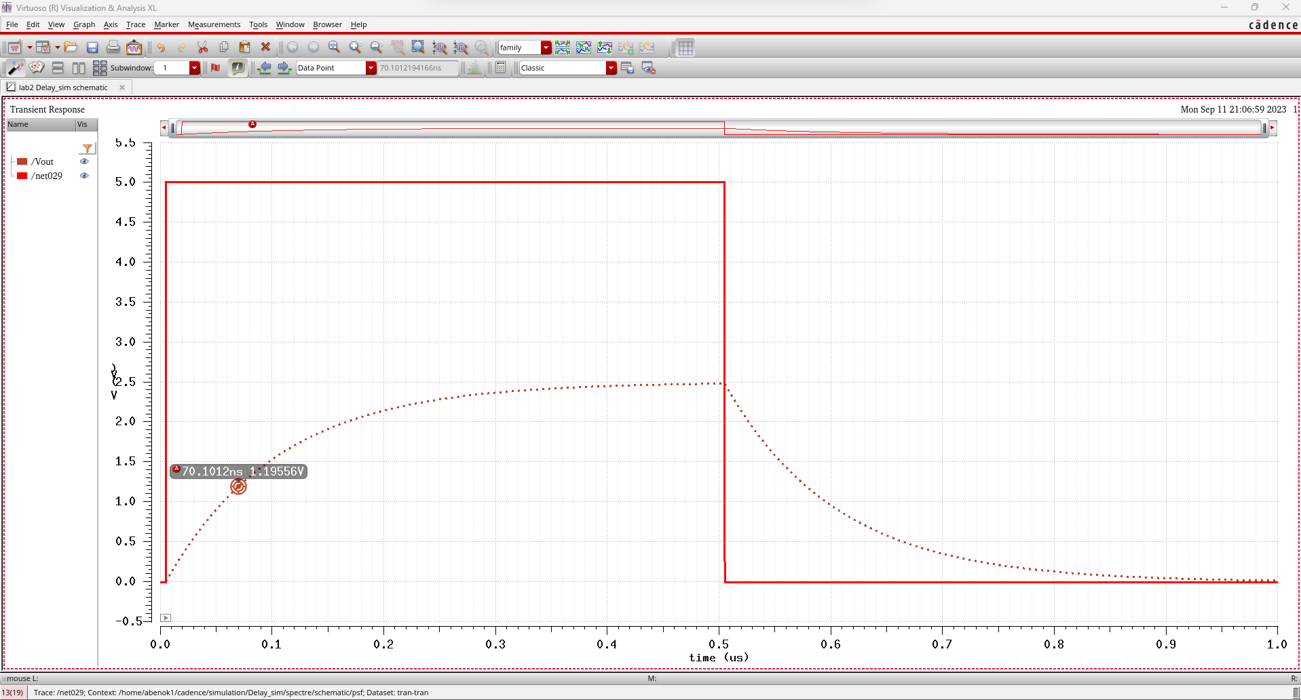The width and height of the screenshot is (1301, 700).
Task: Open an existing graph file
Action: (71, 47)
